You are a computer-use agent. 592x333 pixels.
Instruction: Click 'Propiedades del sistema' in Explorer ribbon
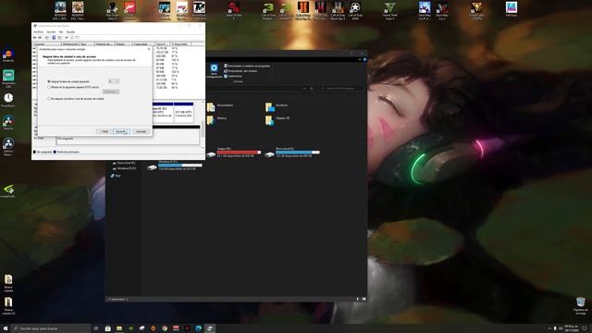pyautogui.click(x=240, y=71)
